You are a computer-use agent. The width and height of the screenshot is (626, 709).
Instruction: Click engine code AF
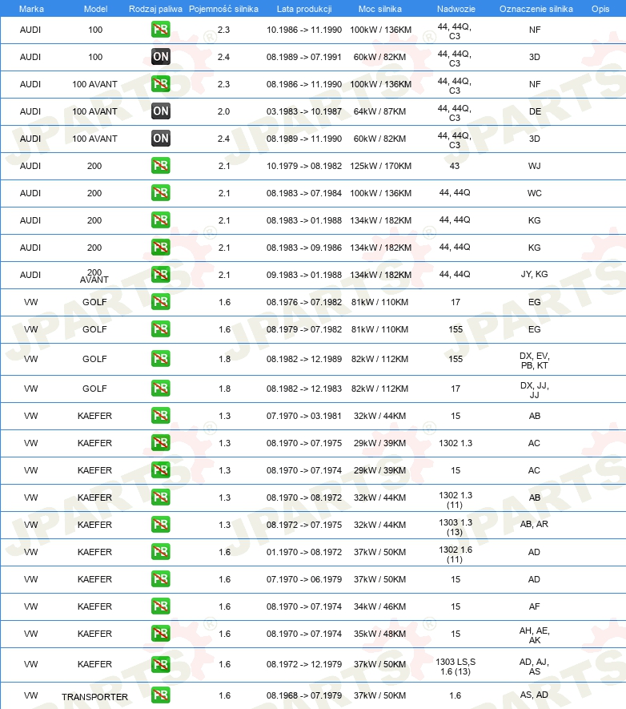534,606
